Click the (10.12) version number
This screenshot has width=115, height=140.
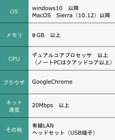click(86, 15)
